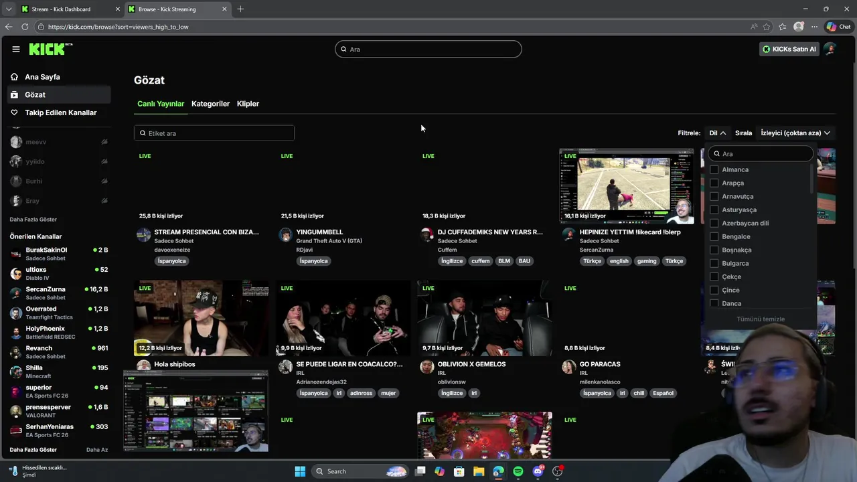Open superior recommended channel

point(59,391)
